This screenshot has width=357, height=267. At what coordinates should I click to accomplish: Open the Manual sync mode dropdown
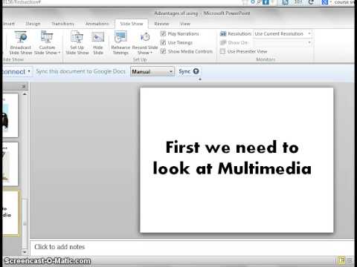152,71
